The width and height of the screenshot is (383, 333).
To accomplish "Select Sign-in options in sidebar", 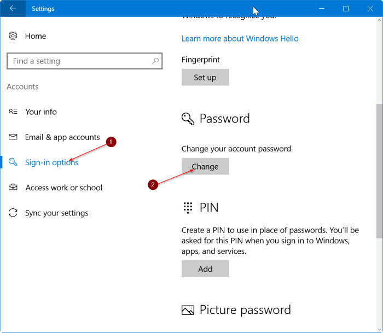I will point(52,162).
